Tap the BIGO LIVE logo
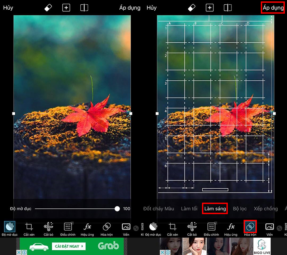The height and width of the screenshot is (255, 287). coord(262,246)
